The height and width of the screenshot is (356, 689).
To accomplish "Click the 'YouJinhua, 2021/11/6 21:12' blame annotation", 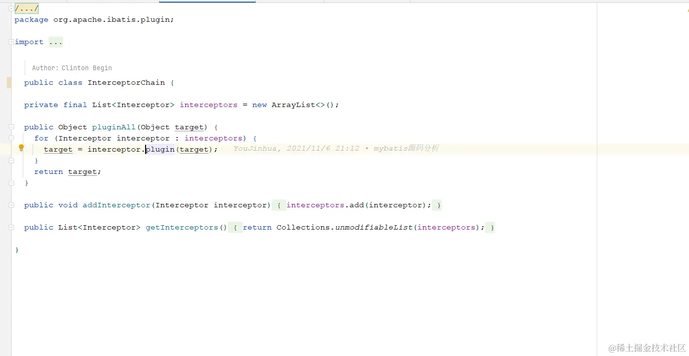I will click(296, 148).
